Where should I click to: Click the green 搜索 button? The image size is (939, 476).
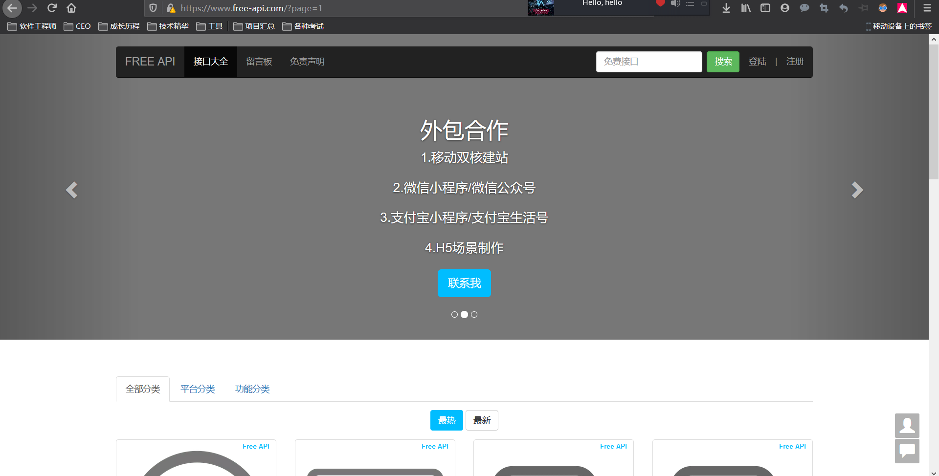pyautogui.click(x=723, y=62)
